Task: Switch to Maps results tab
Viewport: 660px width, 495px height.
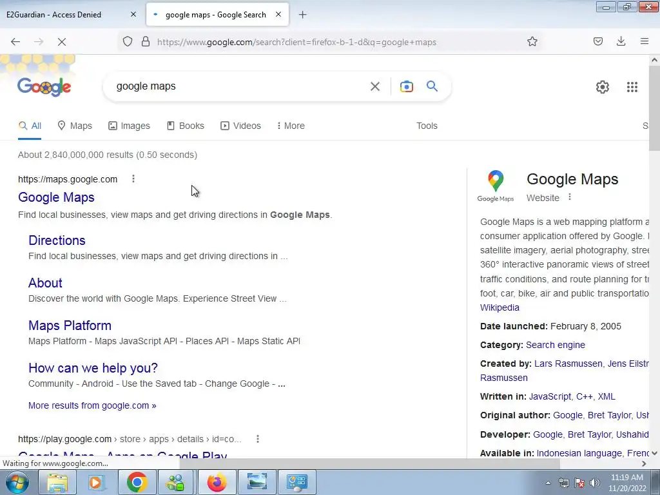Action: coord(75,126)
